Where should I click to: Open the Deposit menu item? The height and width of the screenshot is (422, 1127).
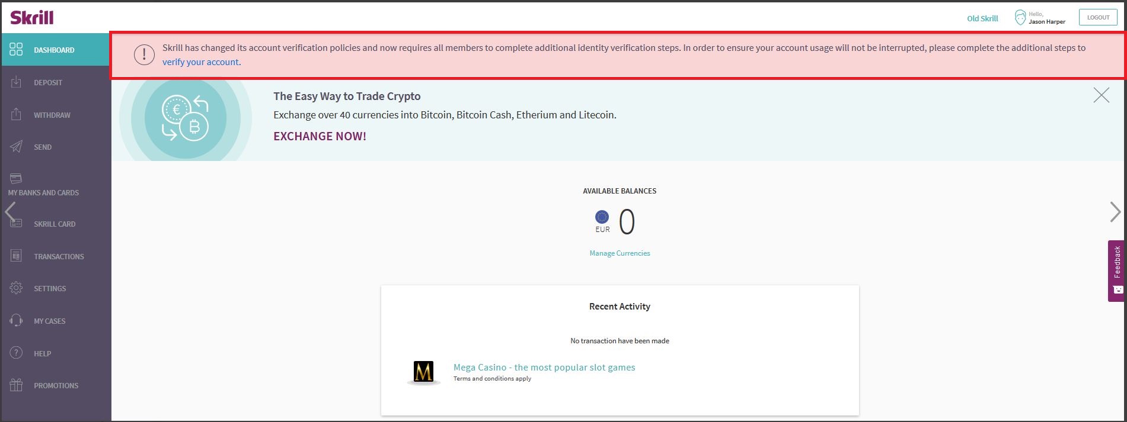point(56,82)
